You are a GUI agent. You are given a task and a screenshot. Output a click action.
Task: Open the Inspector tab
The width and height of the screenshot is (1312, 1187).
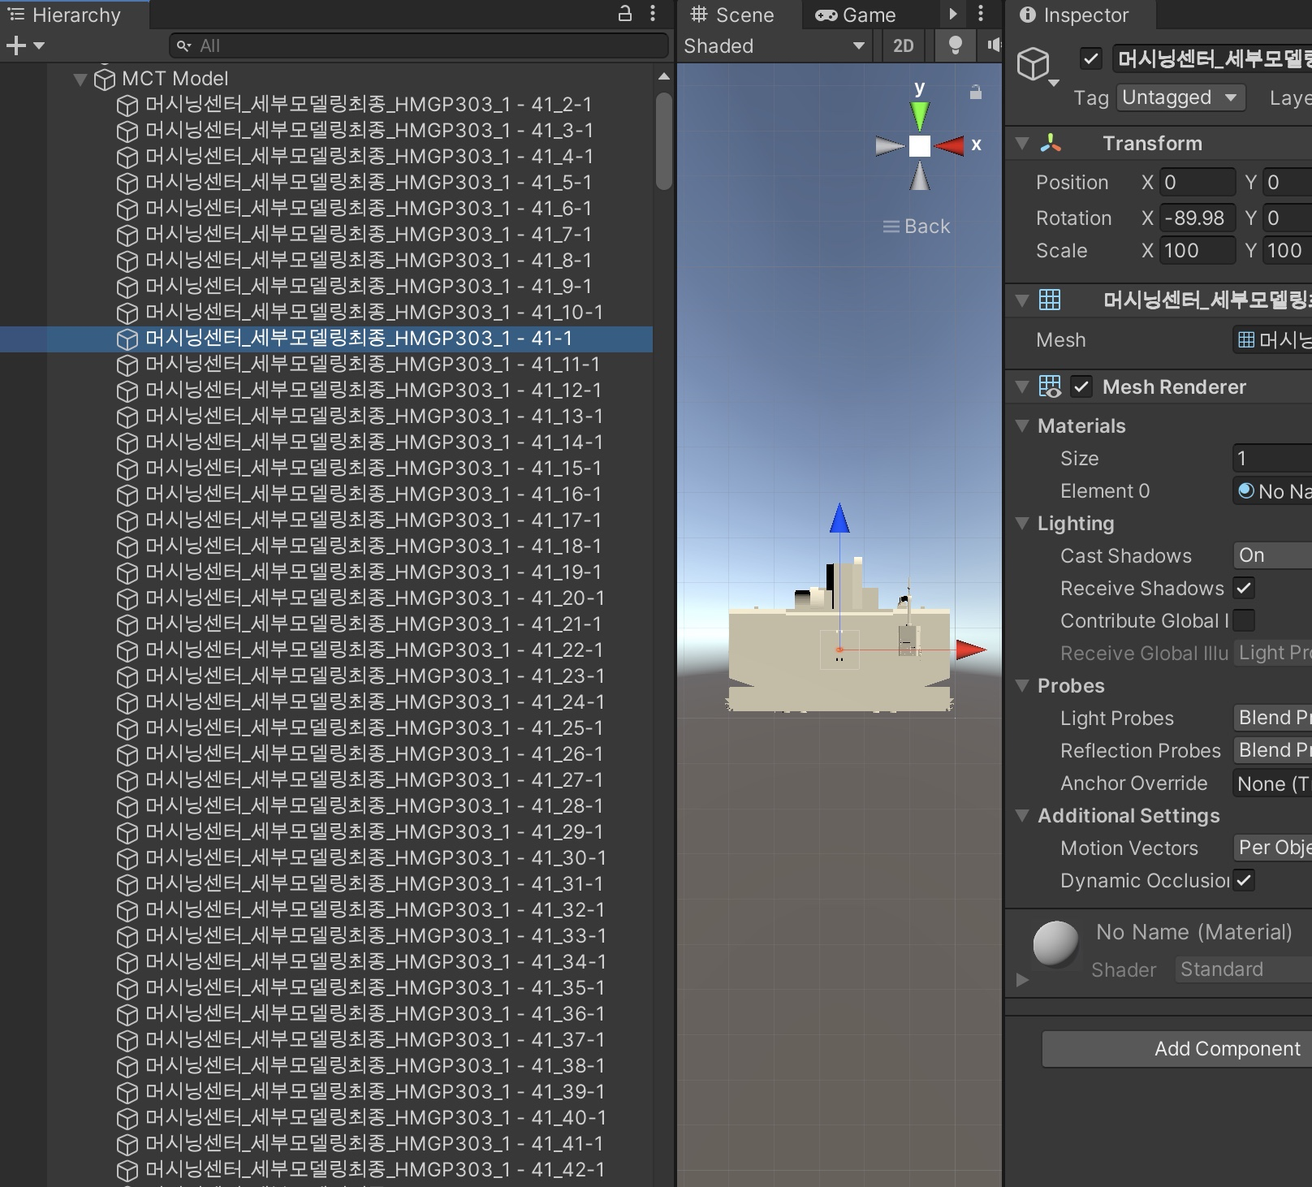1074,15
